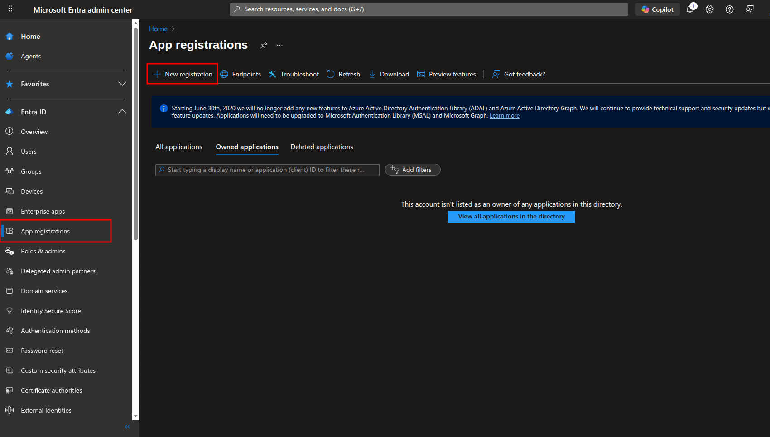The image size is (770, 437).
Task: Start a New registration
Action: (183, 74)
